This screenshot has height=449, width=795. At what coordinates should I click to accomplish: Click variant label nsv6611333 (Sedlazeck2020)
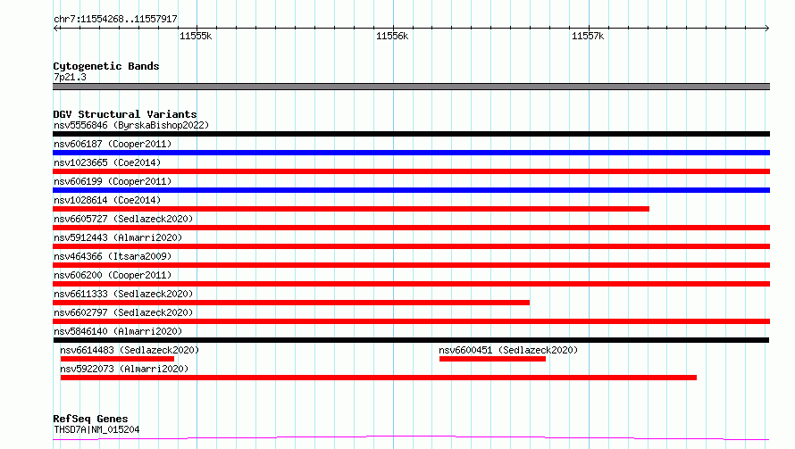coord(123,294)
